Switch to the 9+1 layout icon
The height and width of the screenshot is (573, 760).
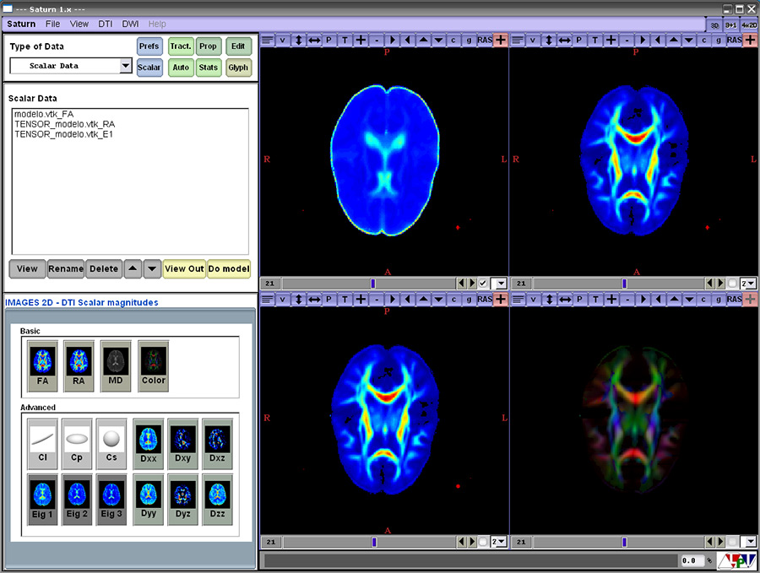point(731,25)
